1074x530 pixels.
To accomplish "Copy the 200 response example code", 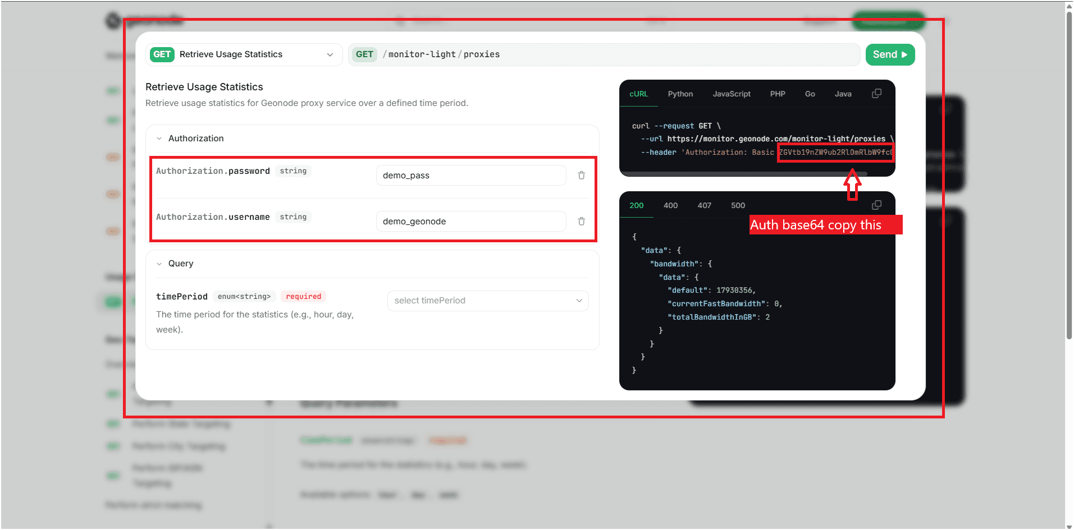I will coord(877,205).
